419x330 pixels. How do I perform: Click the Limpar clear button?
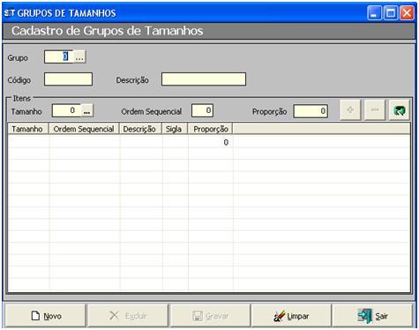291,316
